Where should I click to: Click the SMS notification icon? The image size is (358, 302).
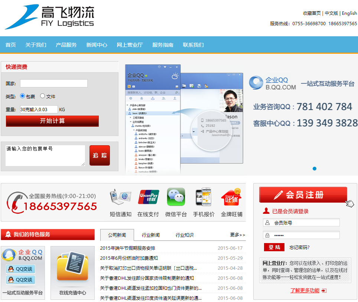(120, 198)
